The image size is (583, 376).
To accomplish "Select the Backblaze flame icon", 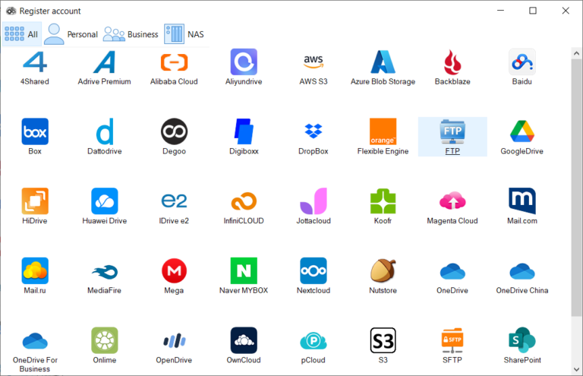I will click(x=452, y=63).
